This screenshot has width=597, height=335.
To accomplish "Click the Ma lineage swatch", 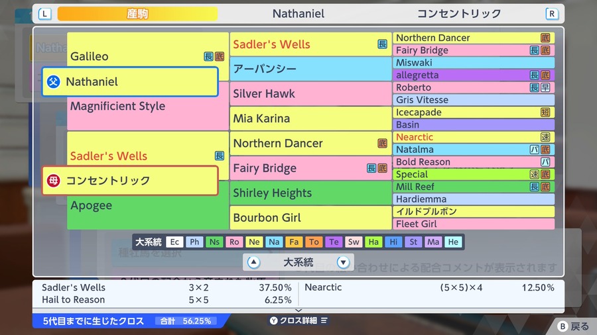I will (x=433, y=242).
